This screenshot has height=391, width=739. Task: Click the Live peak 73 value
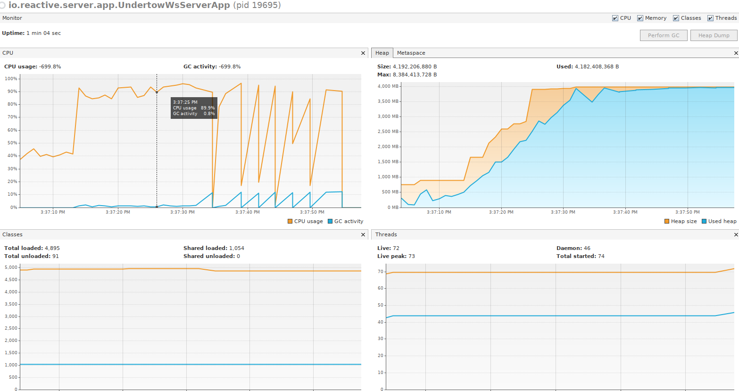pyautogui.click(x=412, y=256)
